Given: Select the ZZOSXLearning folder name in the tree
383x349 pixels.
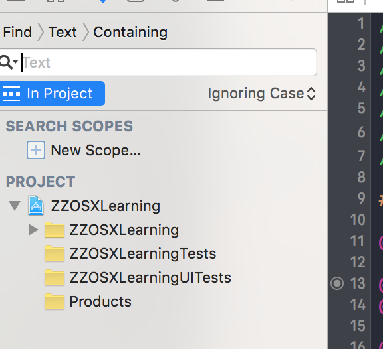Looking at the screenshot, I should tap(124, 230).
